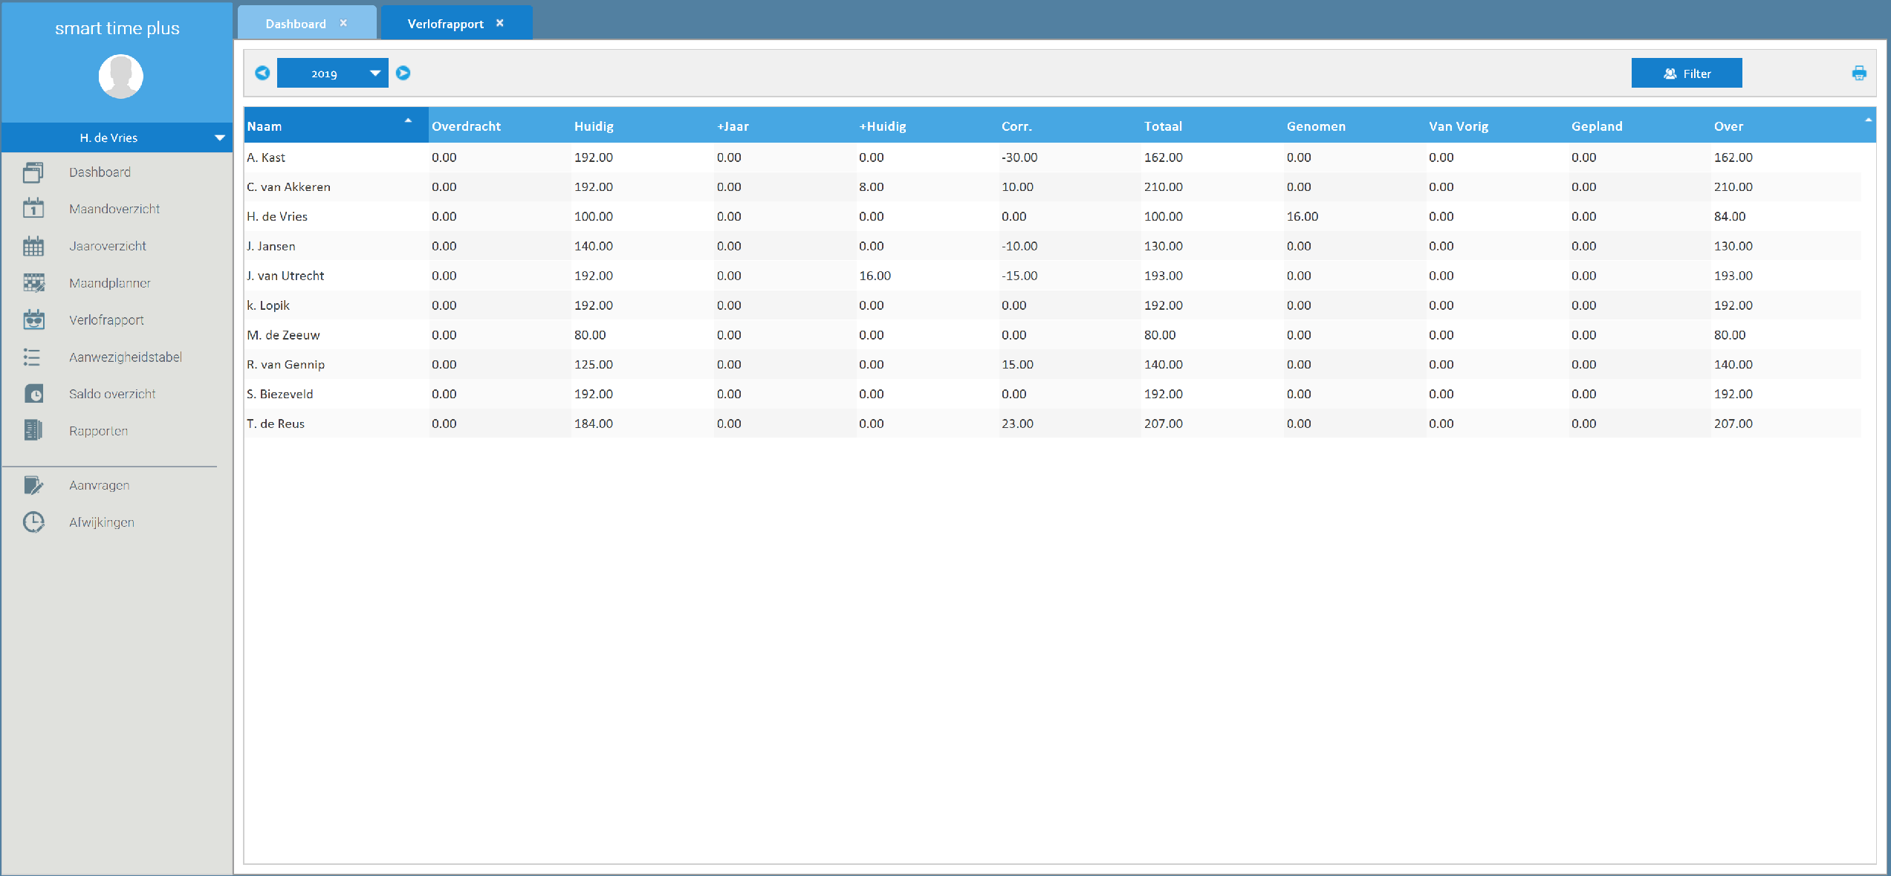Click the Jaaroverzicht grid calendar icon

[x=33, y=246]
